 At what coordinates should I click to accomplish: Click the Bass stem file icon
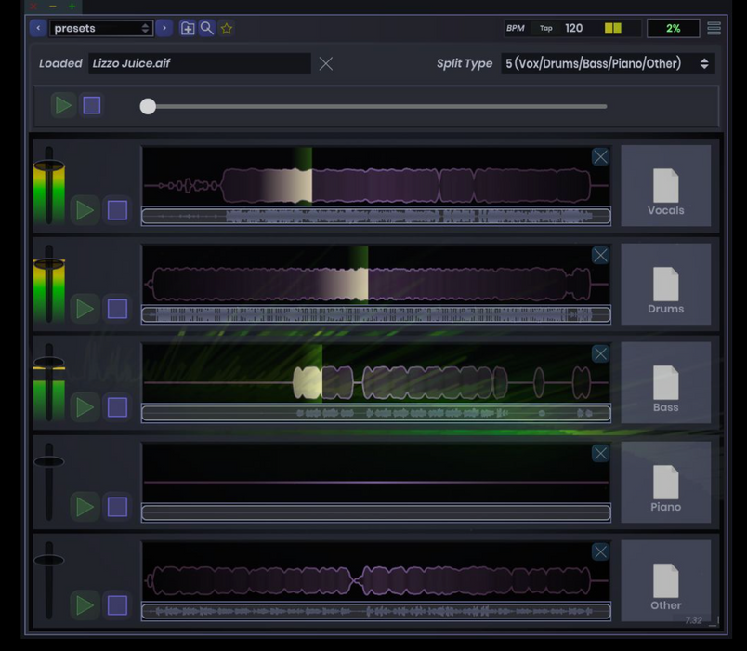coord(665,384)
